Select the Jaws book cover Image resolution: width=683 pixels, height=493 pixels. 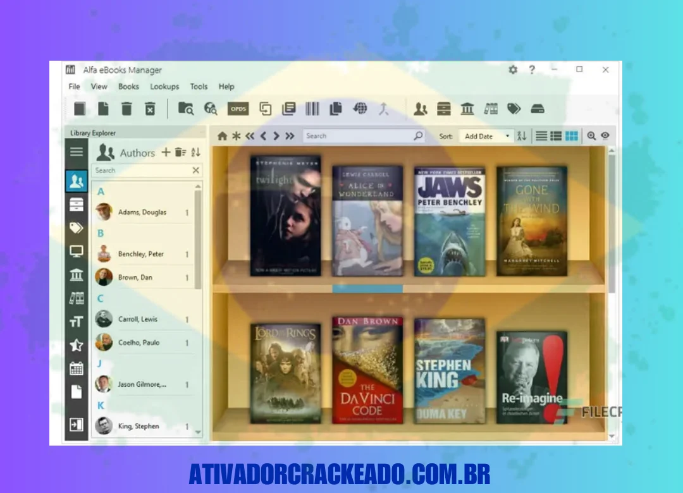pyautogui.click(x=450, y=222)
